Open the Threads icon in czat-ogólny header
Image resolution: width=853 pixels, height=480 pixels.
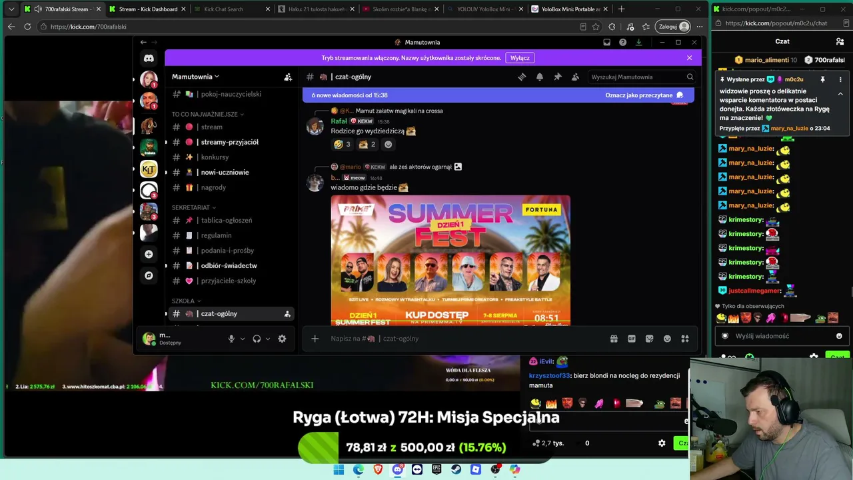522,77
